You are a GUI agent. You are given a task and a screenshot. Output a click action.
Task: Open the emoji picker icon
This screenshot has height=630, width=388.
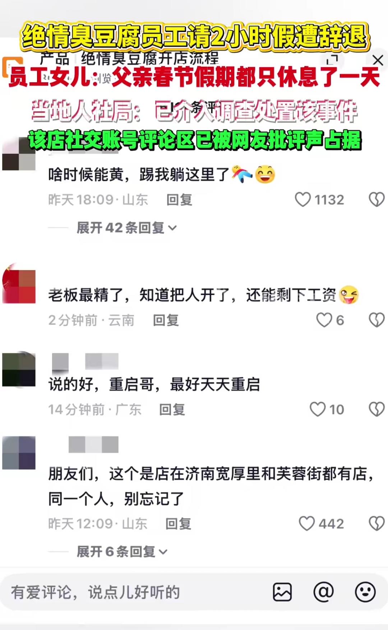pyautogui.click(x=365, y=592)
